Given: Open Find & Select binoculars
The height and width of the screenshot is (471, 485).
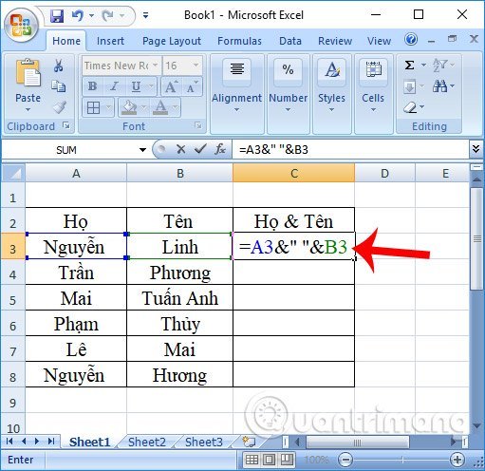Looking at the screenshot, I should coord(439,86).
